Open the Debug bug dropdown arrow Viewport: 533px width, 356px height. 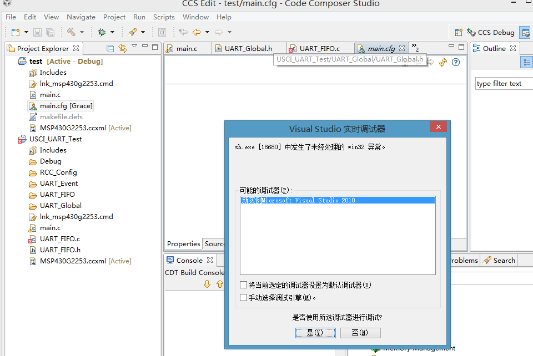pos(112,32)
